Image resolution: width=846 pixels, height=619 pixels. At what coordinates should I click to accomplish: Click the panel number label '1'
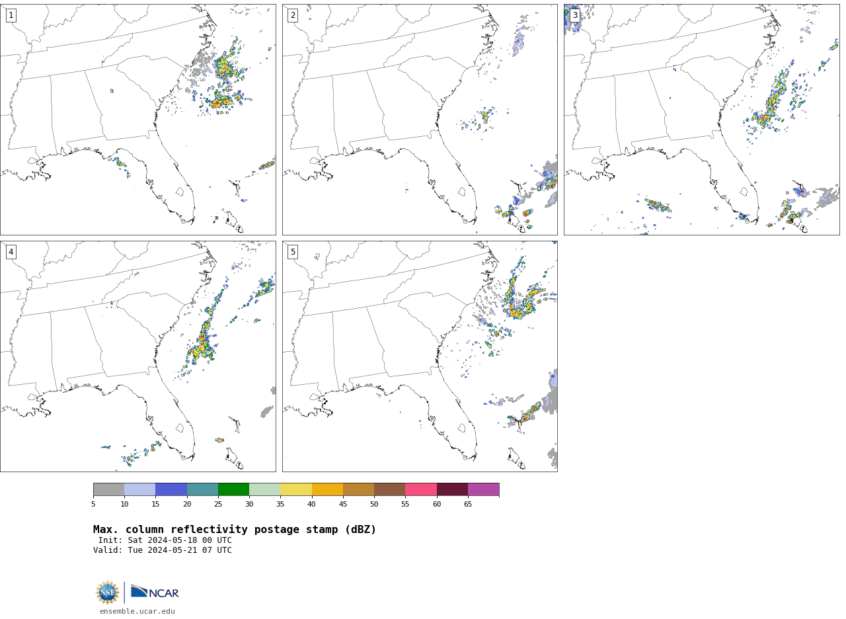pyautogui.click(x=11, y=15)
